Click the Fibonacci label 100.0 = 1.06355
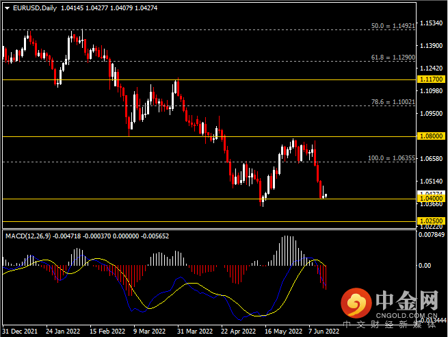The width and height of the screenshot is (448, 337). (391, 158)
